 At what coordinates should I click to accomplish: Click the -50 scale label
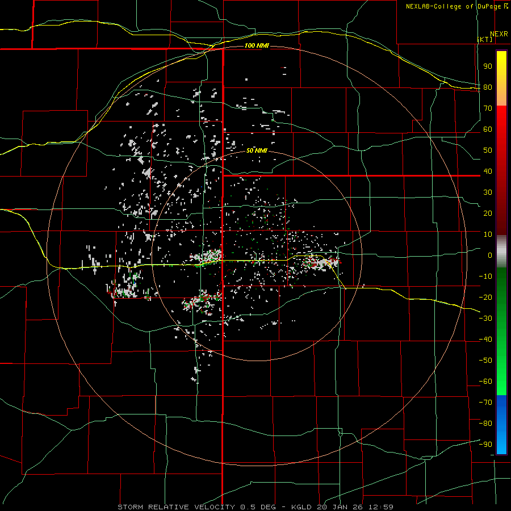pos(485,361)
